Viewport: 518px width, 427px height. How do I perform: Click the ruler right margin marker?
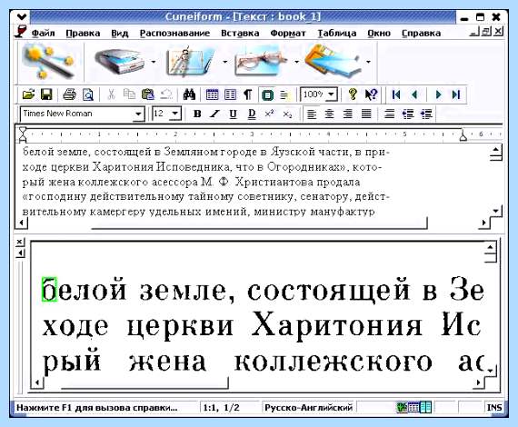463,135
